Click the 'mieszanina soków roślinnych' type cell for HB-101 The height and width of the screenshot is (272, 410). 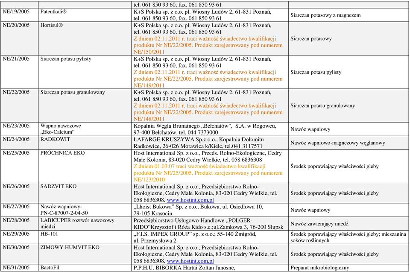(x=348, y=237)
